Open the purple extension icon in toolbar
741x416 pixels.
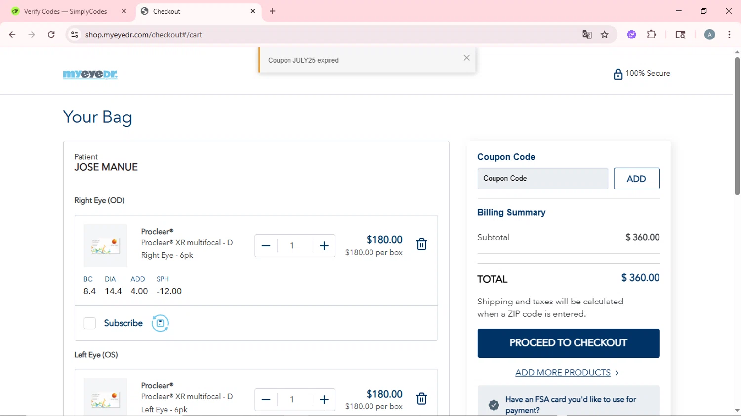[x=632, y=35]
